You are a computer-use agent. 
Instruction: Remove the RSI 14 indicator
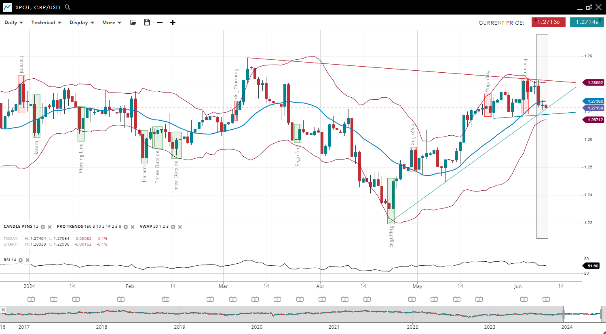(x=27, y=260)
